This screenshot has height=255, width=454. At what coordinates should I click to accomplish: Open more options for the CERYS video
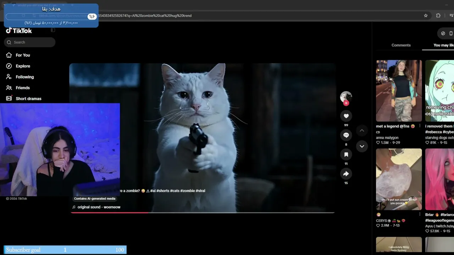tap(420, 215)
